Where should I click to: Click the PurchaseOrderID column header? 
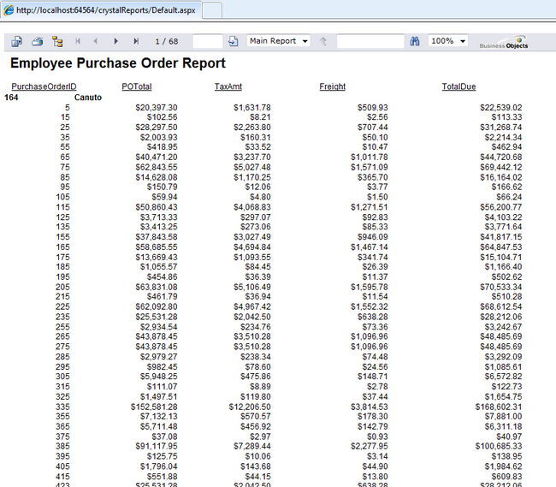tap(44, 86)
